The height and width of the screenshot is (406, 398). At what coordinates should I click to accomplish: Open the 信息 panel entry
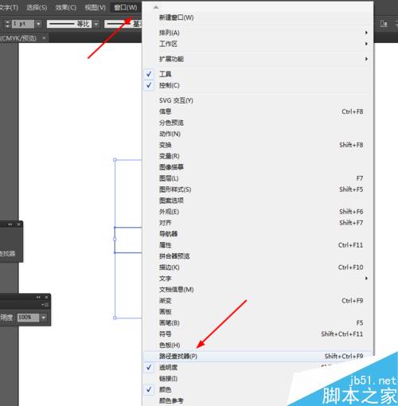coord(258,111)
